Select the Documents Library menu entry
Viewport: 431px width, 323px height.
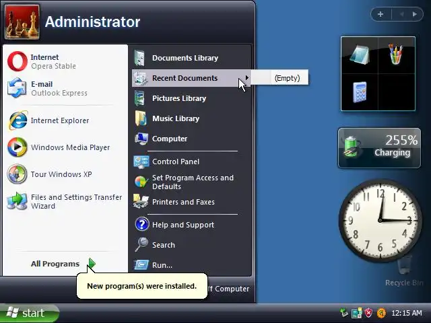[x=191, y=58]
